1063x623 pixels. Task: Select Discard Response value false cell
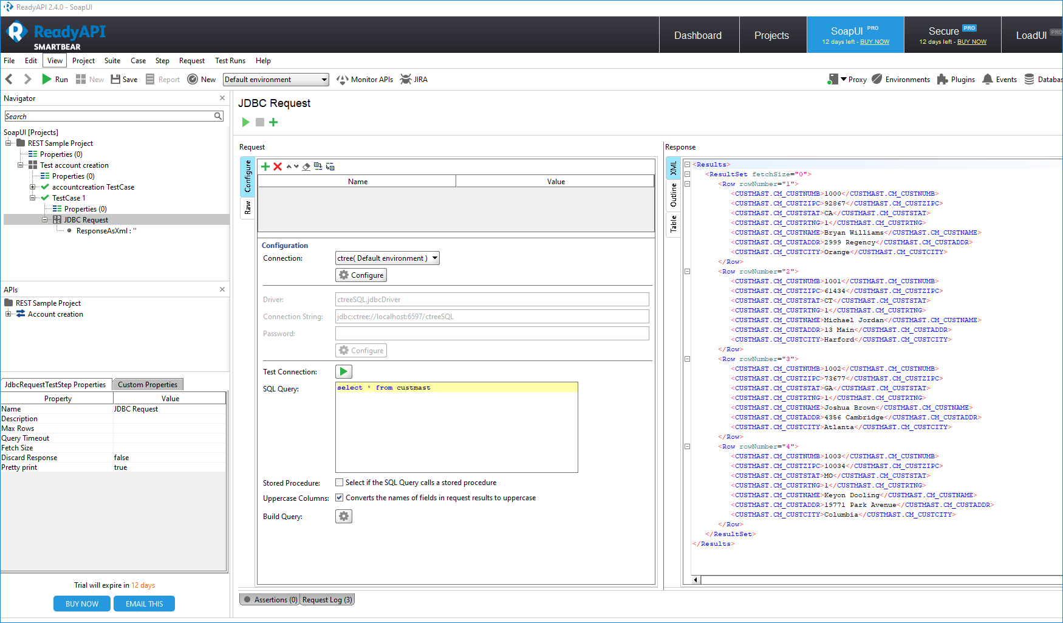[169, 458]
